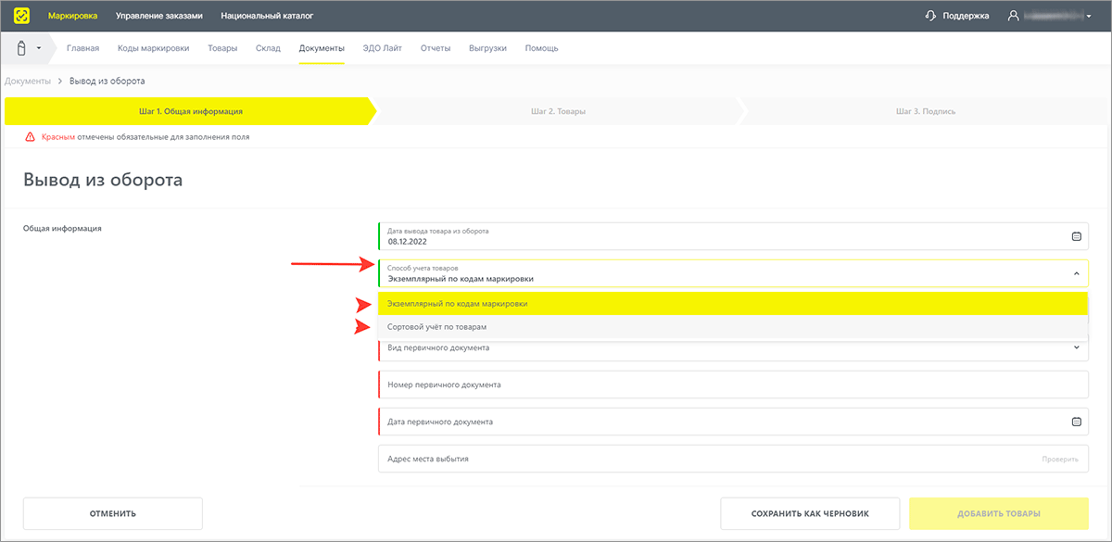Click СОХРАНИТЬ КАК ЧЕРНОВИК button
This screenshot has width=1112, height=542.
pyautogui.click(x=810, y=513)
